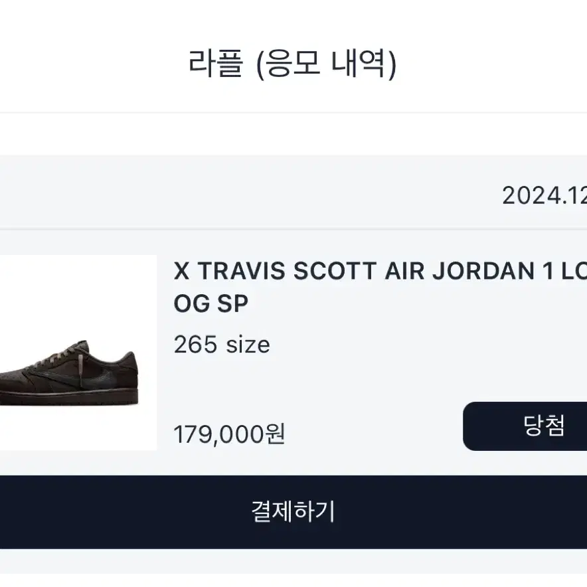Click the TRAVIS SCOTT words in the title
Image resolution: width=587 pixels, height=587 pixels.
[287, 271]
